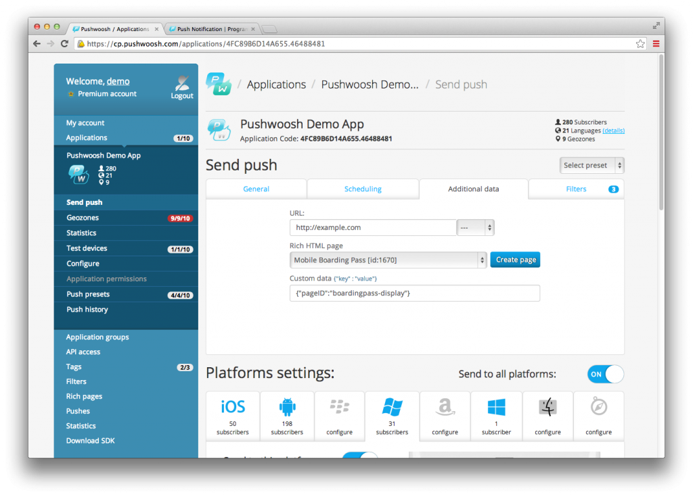Select the iOS platform icon
This screenshot has width=693, height=497.
[x=233, y=407]
